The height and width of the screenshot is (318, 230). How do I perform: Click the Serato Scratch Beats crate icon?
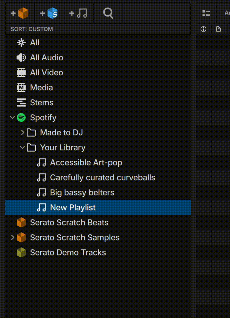tap(21, 223)
